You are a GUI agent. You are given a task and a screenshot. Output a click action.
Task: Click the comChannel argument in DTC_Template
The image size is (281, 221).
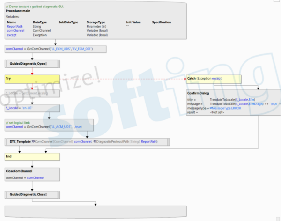click(x=83, y=141)
